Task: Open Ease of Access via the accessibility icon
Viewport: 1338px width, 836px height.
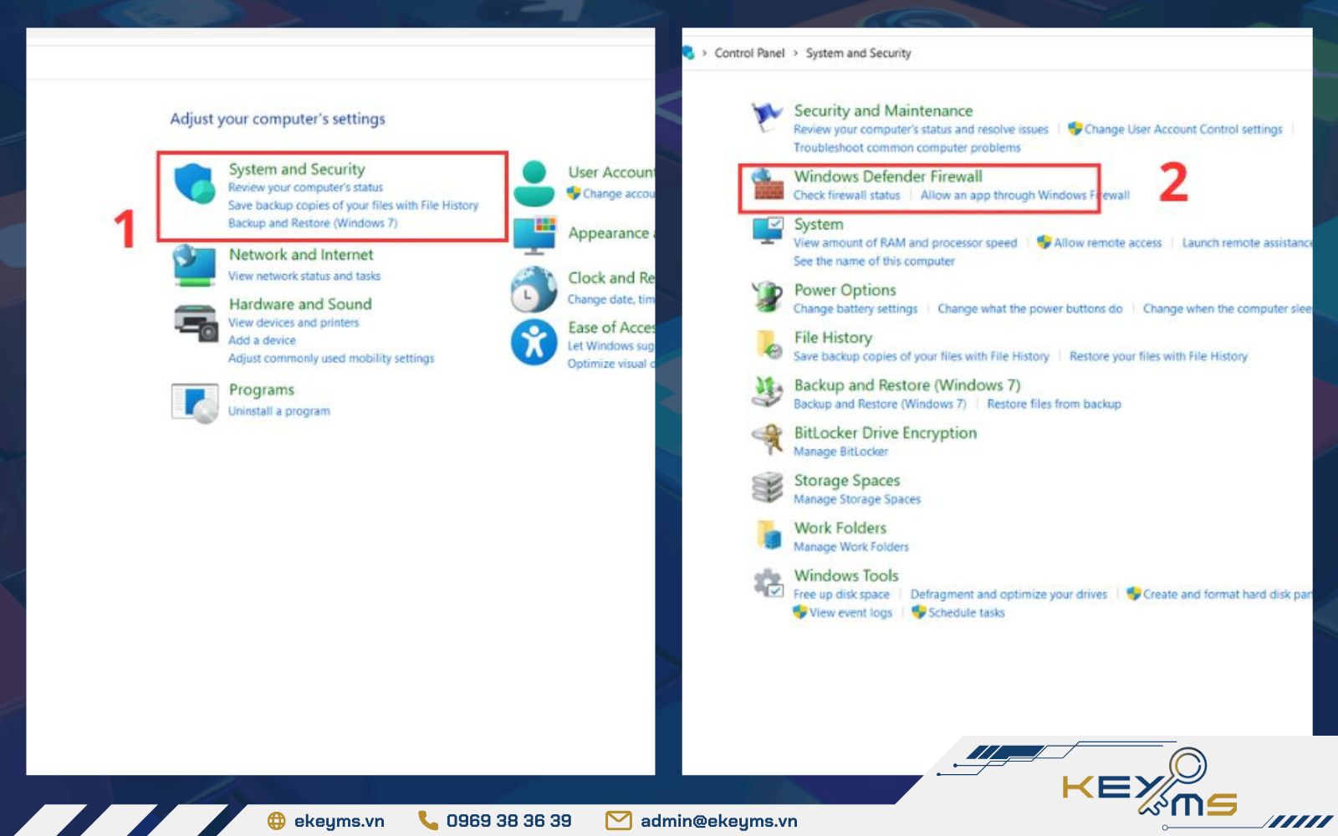Action: pyautogui.click(x=533, y=341)
